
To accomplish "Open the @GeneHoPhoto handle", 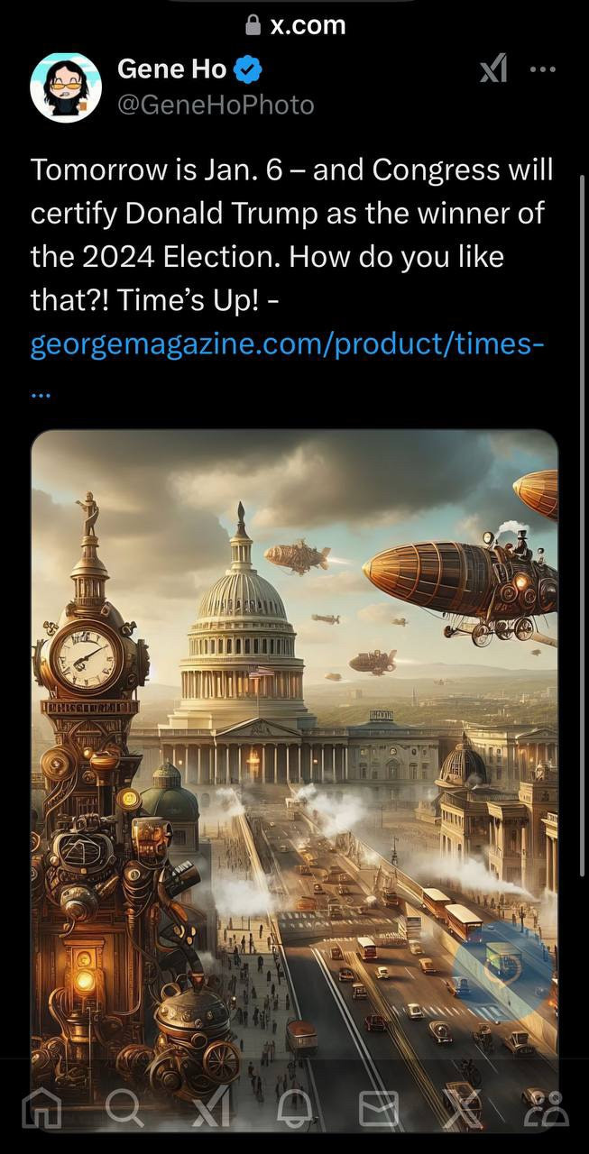I will click(216, 105).
